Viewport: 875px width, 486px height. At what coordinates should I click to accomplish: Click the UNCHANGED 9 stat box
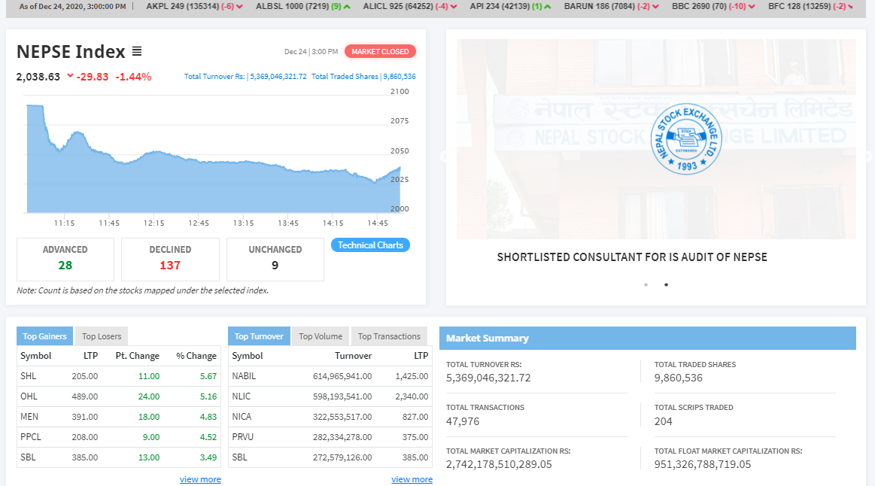275,260
